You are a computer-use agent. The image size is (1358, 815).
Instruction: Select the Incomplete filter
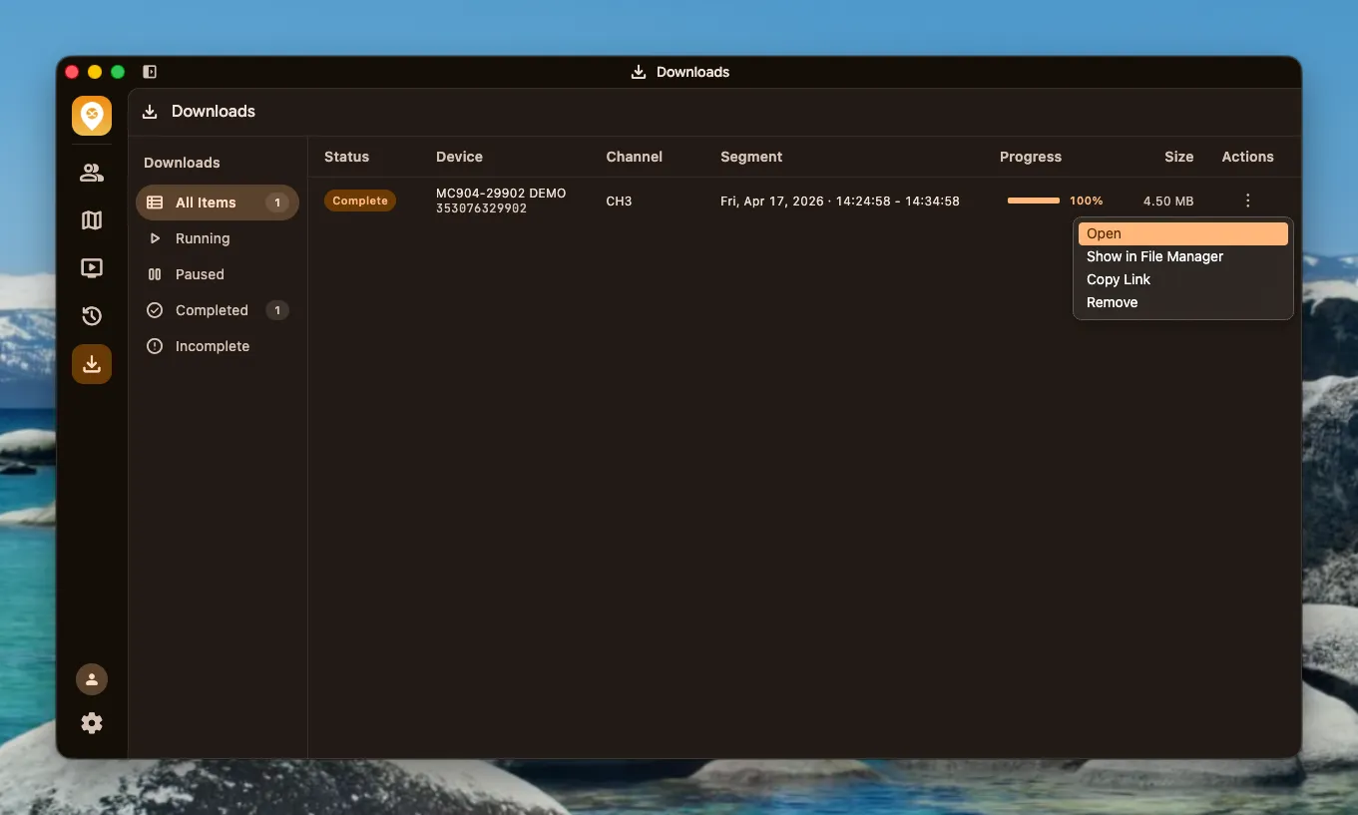click(x=218, y=346)
